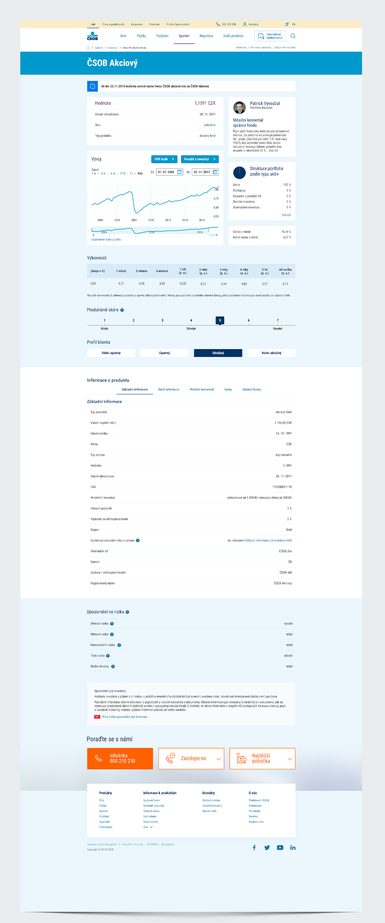Expand the Zavolejte mi panel
The width and height of the screenshot is (385, 923).
(x=191, y=759)
